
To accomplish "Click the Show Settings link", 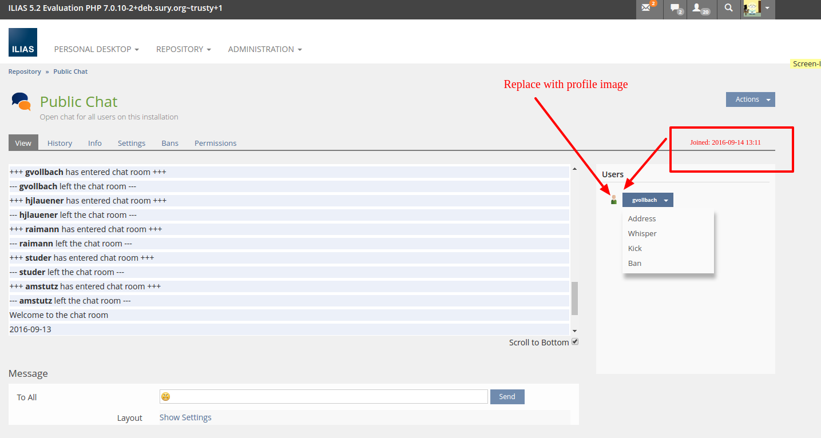I will point(185,417).
